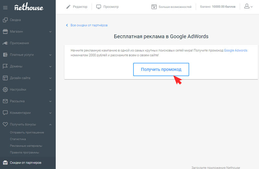
Task: Click Больше возможностей link
Action: click(x=175, y=7)
